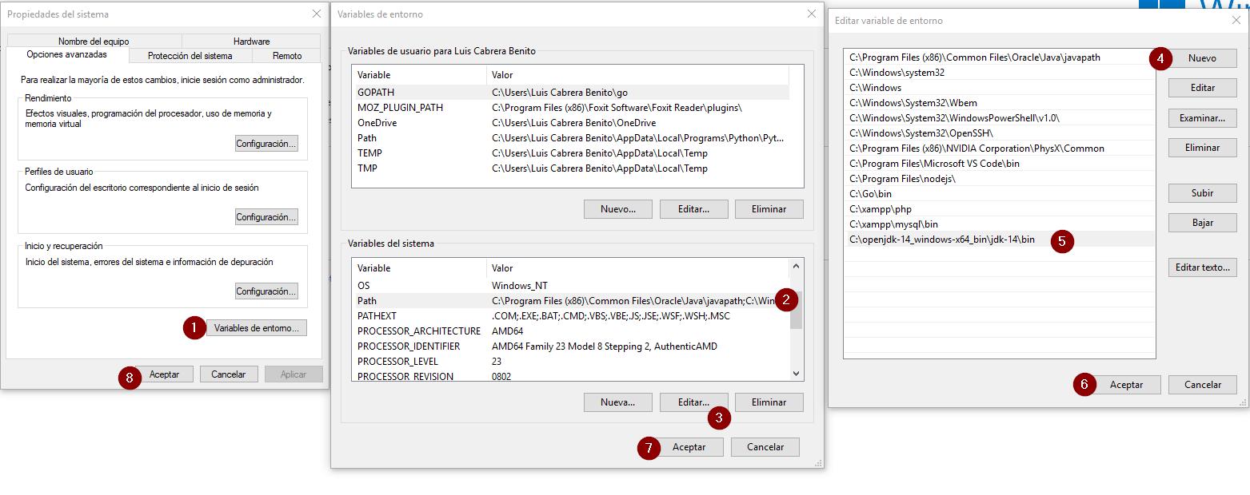1250x495 pixels.
Task: Select the Microsoft VS Code\bin entry
Action: (999, 164)
